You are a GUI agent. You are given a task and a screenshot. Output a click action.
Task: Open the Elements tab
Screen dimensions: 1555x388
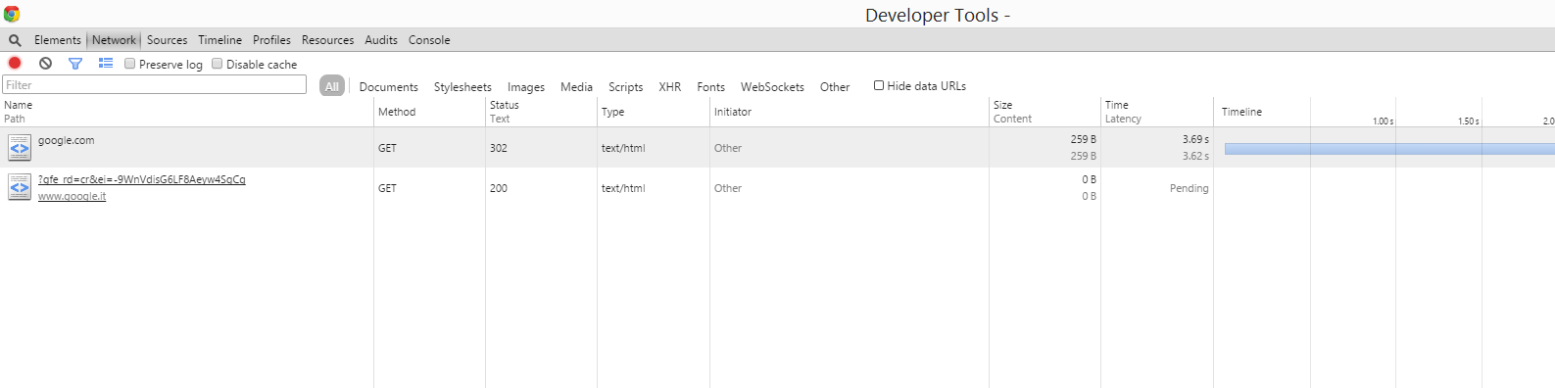[58, 40]
